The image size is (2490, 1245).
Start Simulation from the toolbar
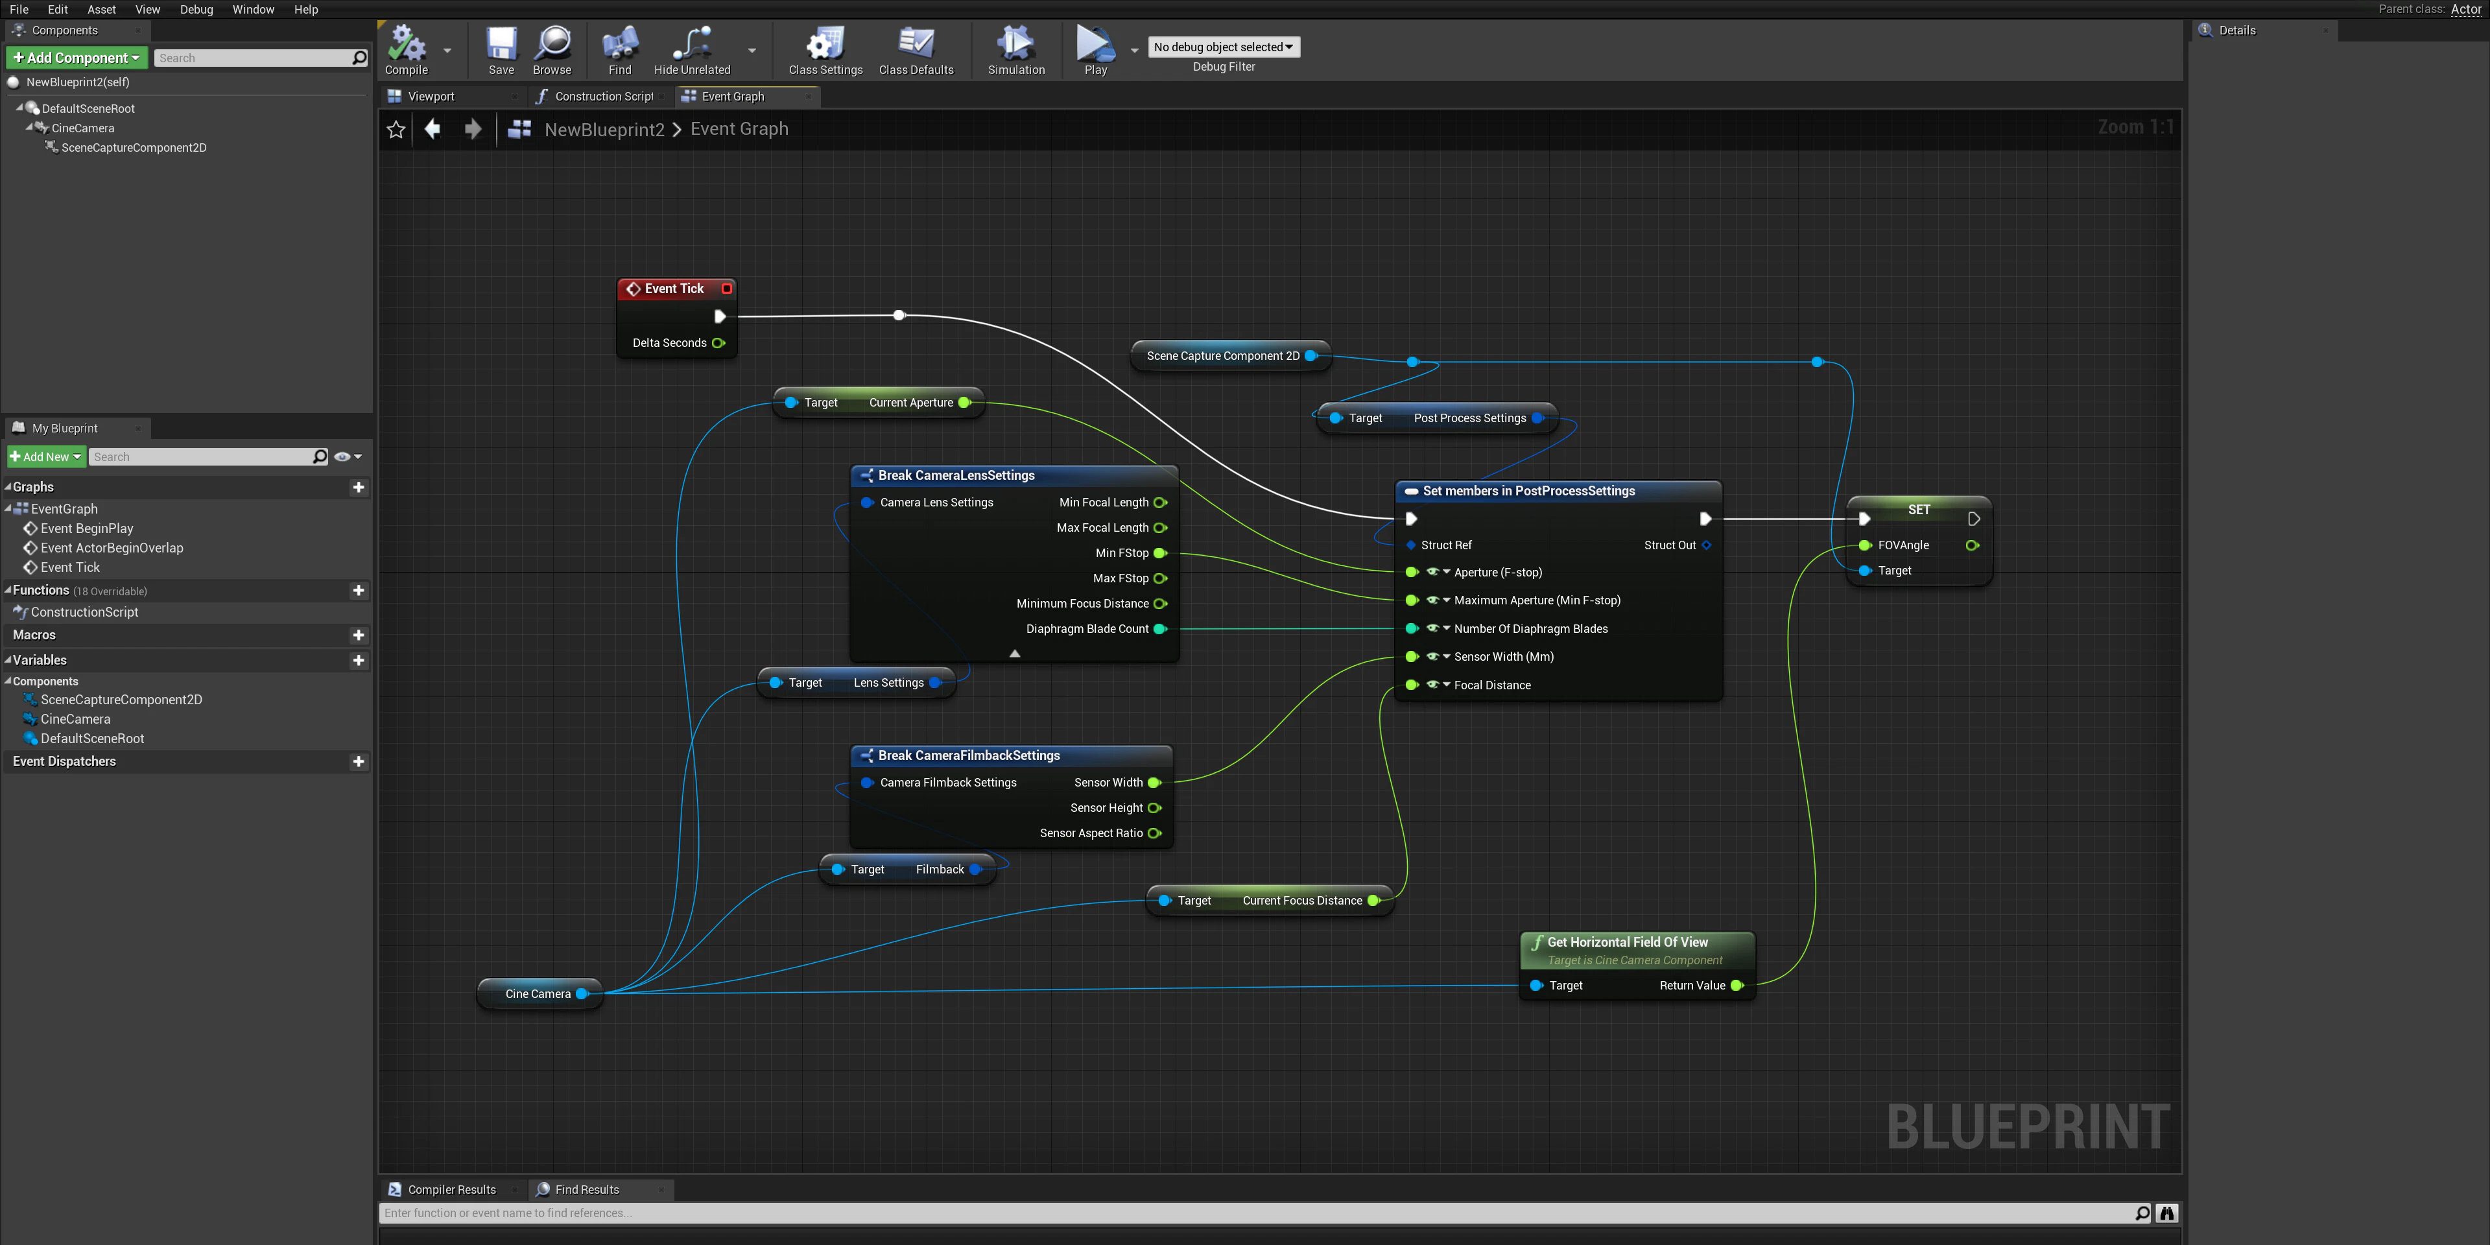1016,51
